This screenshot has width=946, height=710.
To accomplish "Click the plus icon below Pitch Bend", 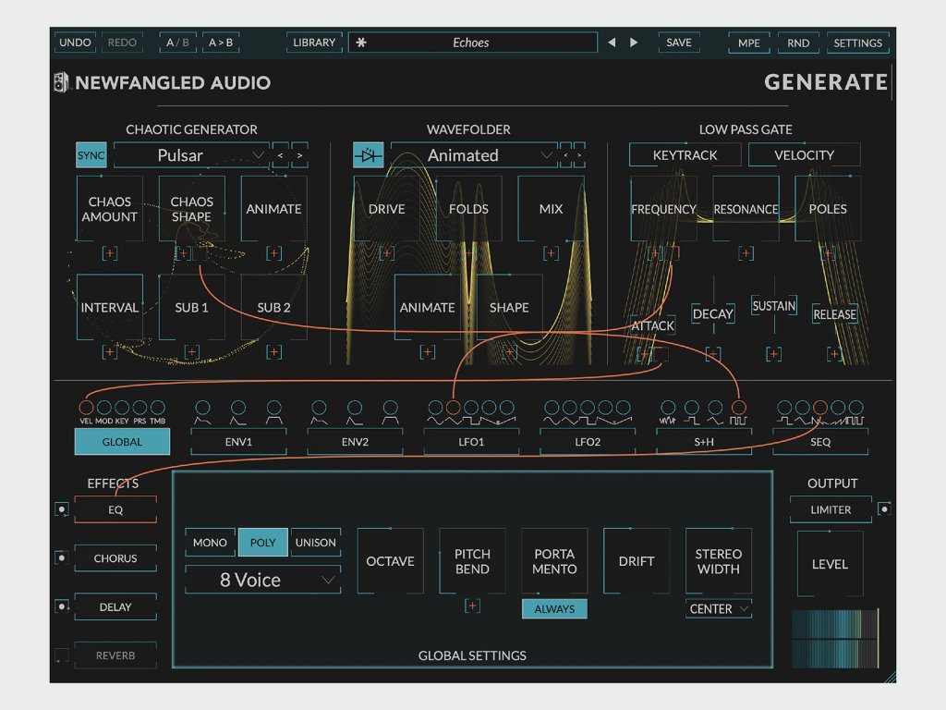I will click(472, 606).
